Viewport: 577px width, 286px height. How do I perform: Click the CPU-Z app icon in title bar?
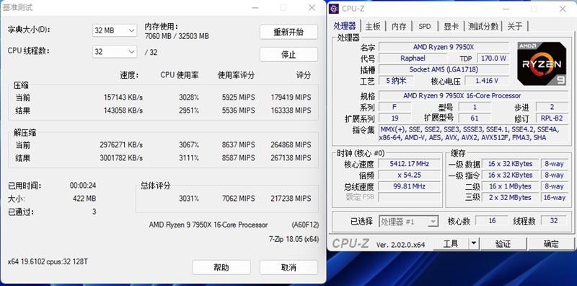[x=334, y=9]
